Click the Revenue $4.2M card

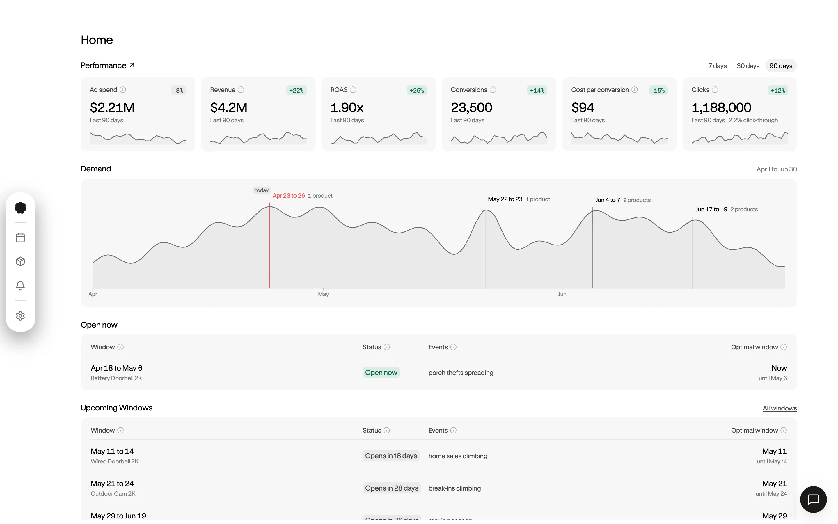pos(258,114)
